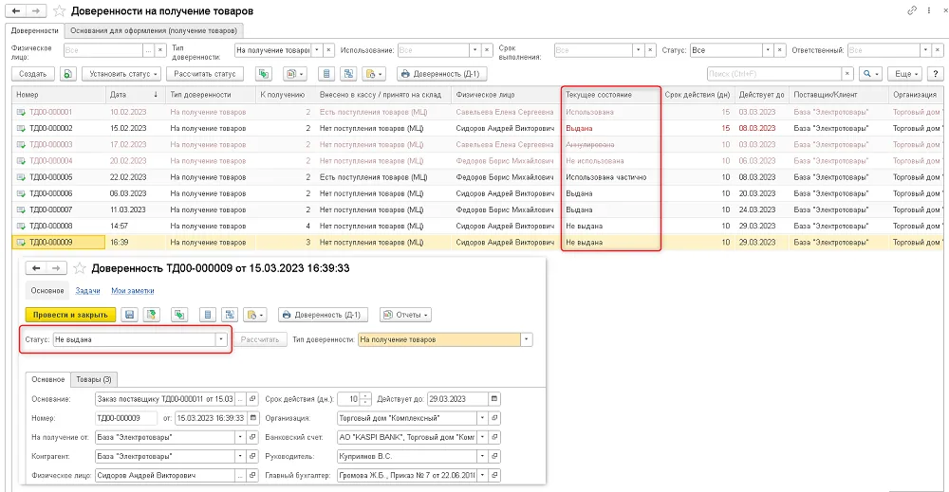Open the calendar for the Действует до date
The width and height of the screenshot is (949, 492).
click(494, 399)
